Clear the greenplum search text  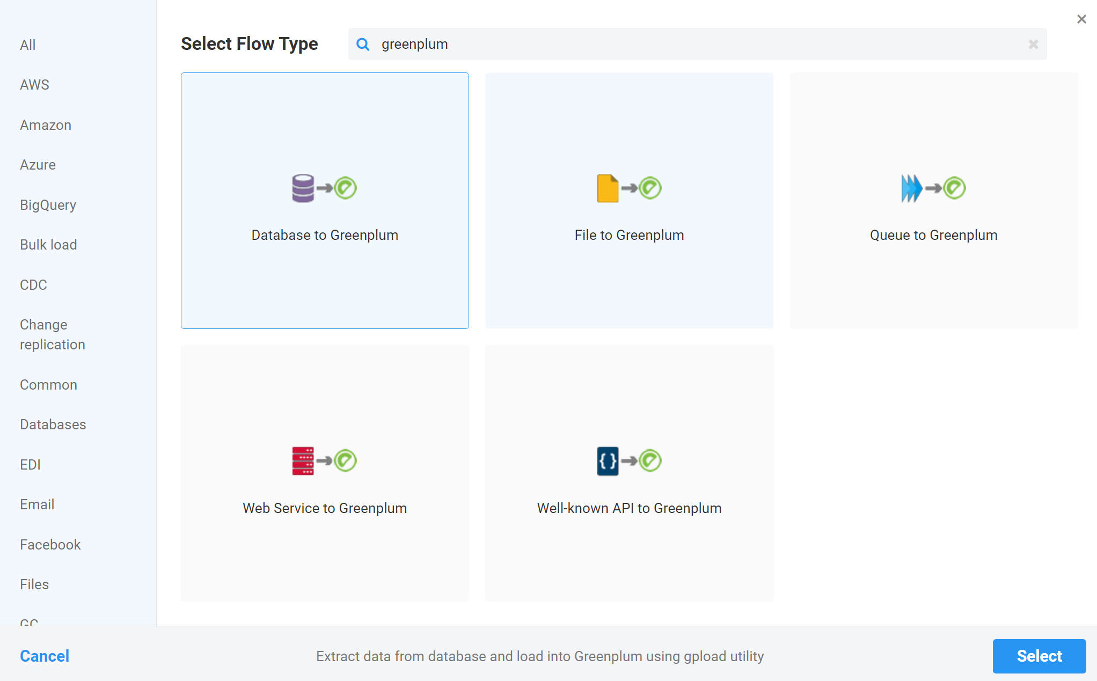pos(1033,44)
